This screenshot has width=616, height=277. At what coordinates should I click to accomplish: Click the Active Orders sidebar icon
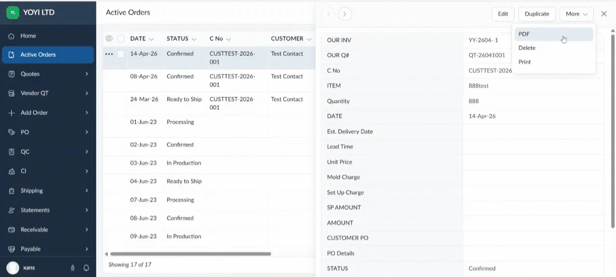pyautogui.click(x=12, y=55)
